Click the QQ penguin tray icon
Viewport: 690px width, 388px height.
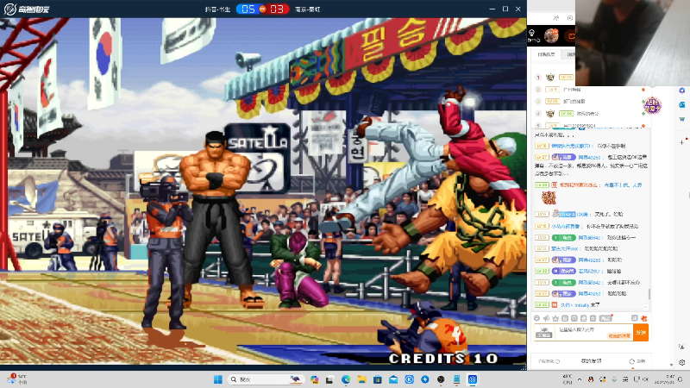591,379
